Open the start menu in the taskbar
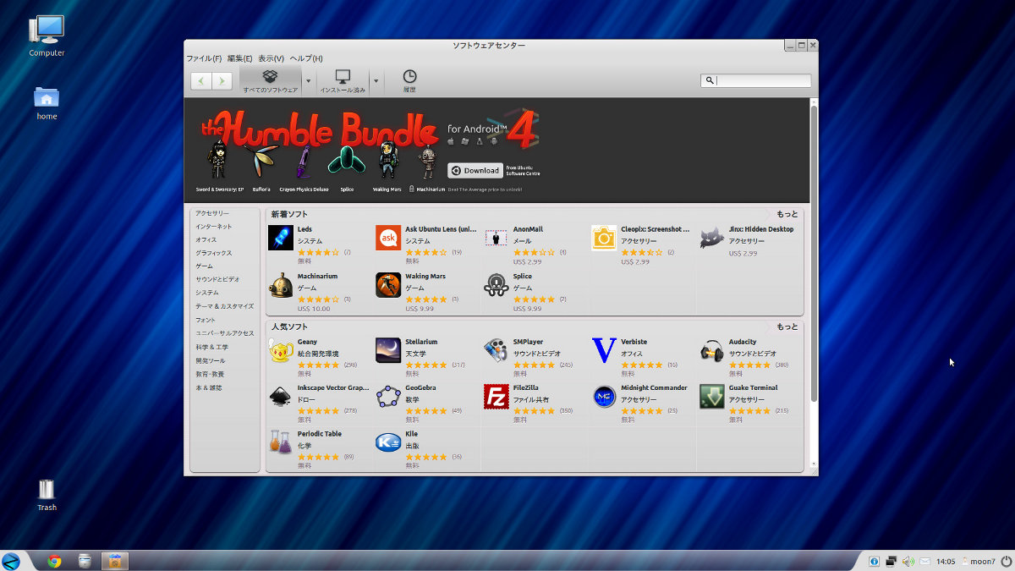 [11, 560]
